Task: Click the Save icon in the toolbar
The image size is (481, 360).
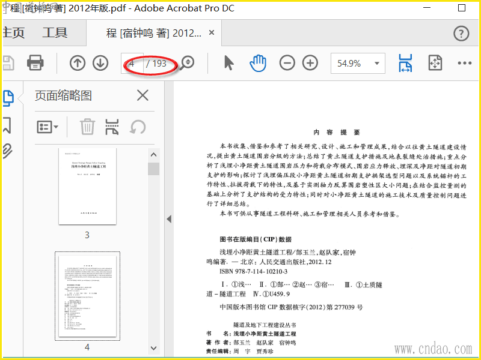Action: pyautogui.click(x=8, y=63)
